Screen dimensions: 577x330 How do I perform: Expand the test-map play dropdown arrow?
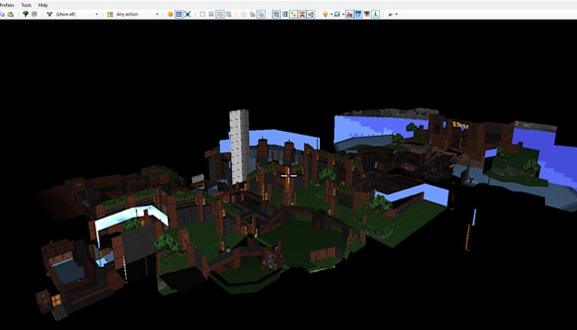click(x=396, y=14)
